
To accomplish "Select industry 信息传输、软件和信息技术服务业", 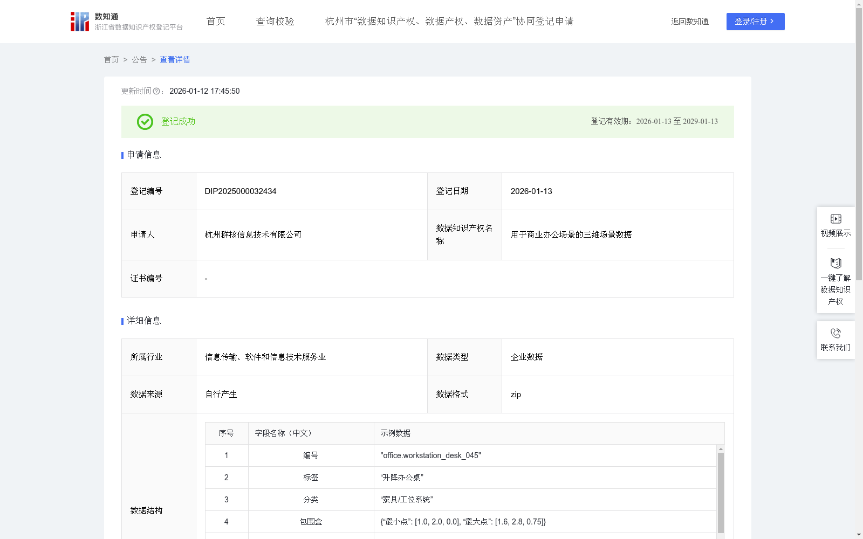I will (265, 357).
